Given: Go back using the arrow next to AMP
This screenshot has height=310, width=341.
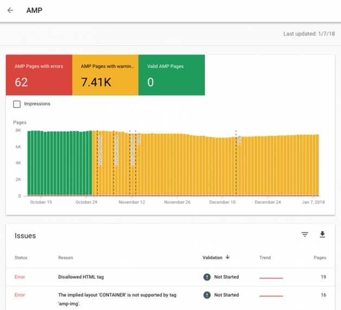Looking at the screenshot, I should 10,10.
